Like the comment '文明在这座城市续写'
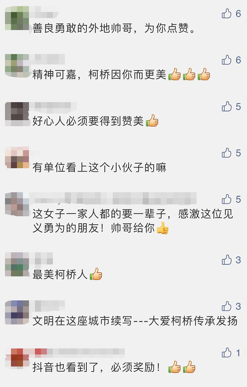This screenshot has width=247, height=387. (x=227, y=306)
